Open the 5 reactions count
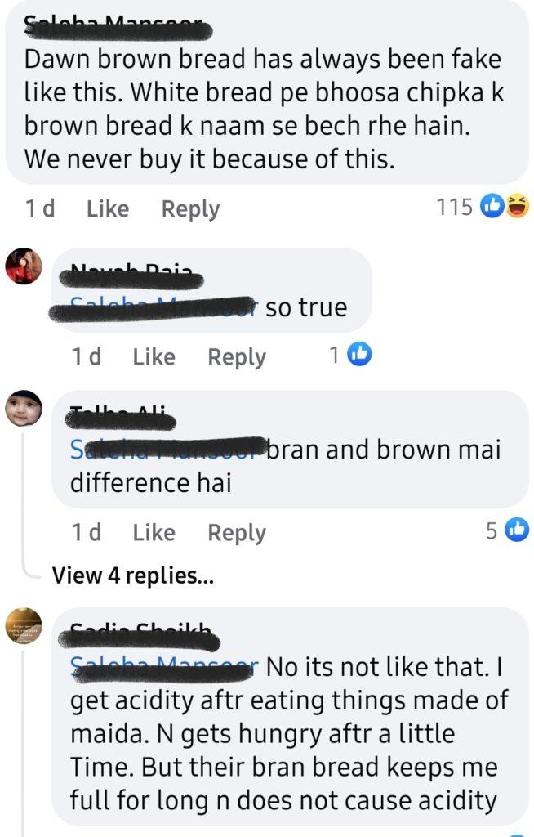This screenshot has width=534, height=837. (x=492, y=530)
